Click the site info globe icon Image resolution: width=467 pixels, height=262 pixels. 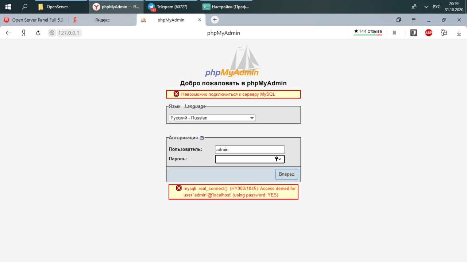(x=52, y=33)
